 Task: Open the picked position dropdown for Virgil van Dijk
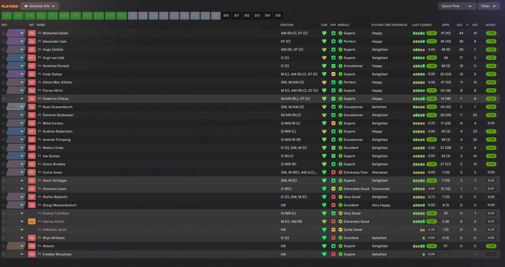click(x=22, y=58)
